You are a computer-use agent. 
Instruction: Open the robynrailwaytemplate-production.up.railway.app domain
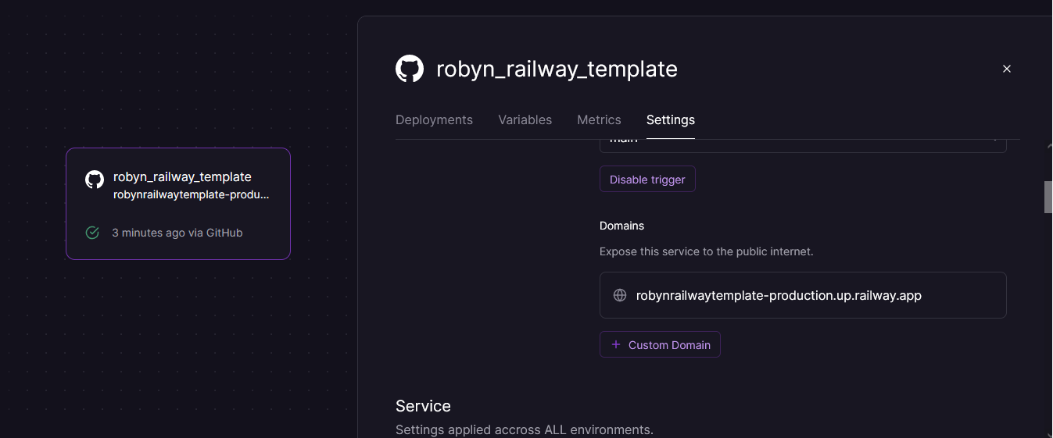(779, 295)
